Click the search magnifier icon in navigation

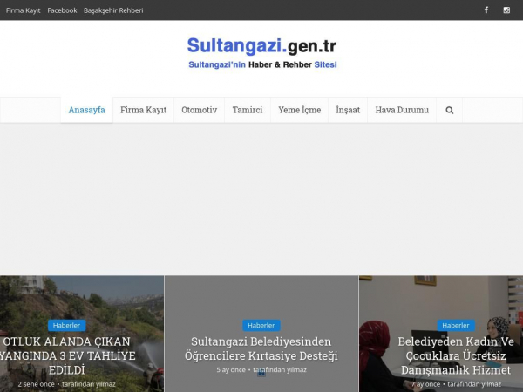[x=449, y=110]
